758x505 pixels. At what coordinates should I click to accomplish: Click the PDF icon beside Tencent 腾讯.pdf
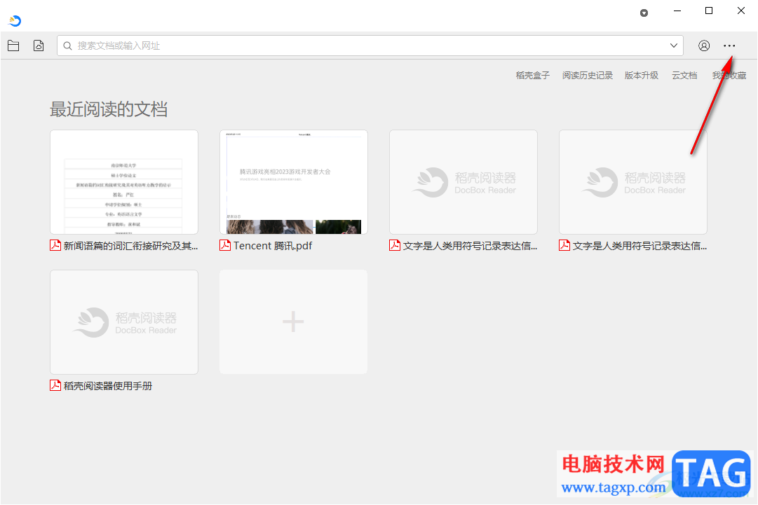click(225, 245)
